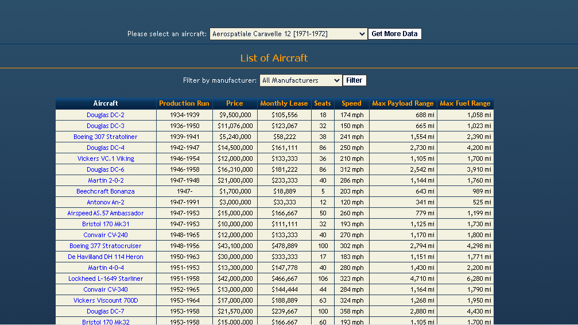Open the manufacturer filter dropdown
The image size is (578, 325).
301,80
